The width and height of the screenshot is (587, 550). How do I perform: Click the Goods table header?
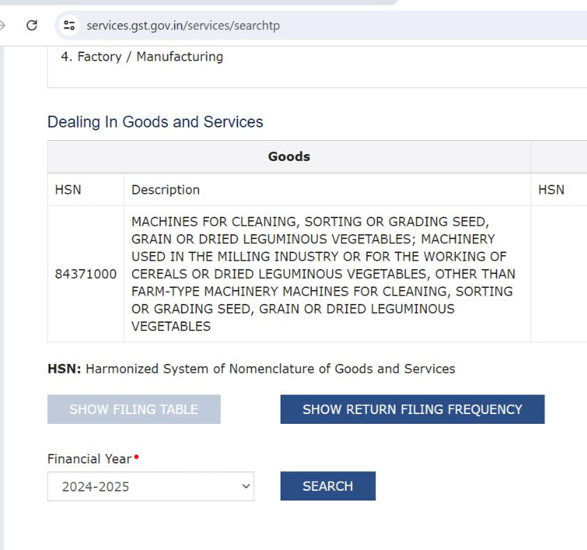tap(288, 157)
